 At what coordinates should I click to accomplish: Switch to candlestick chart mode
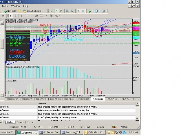[56, 11]
